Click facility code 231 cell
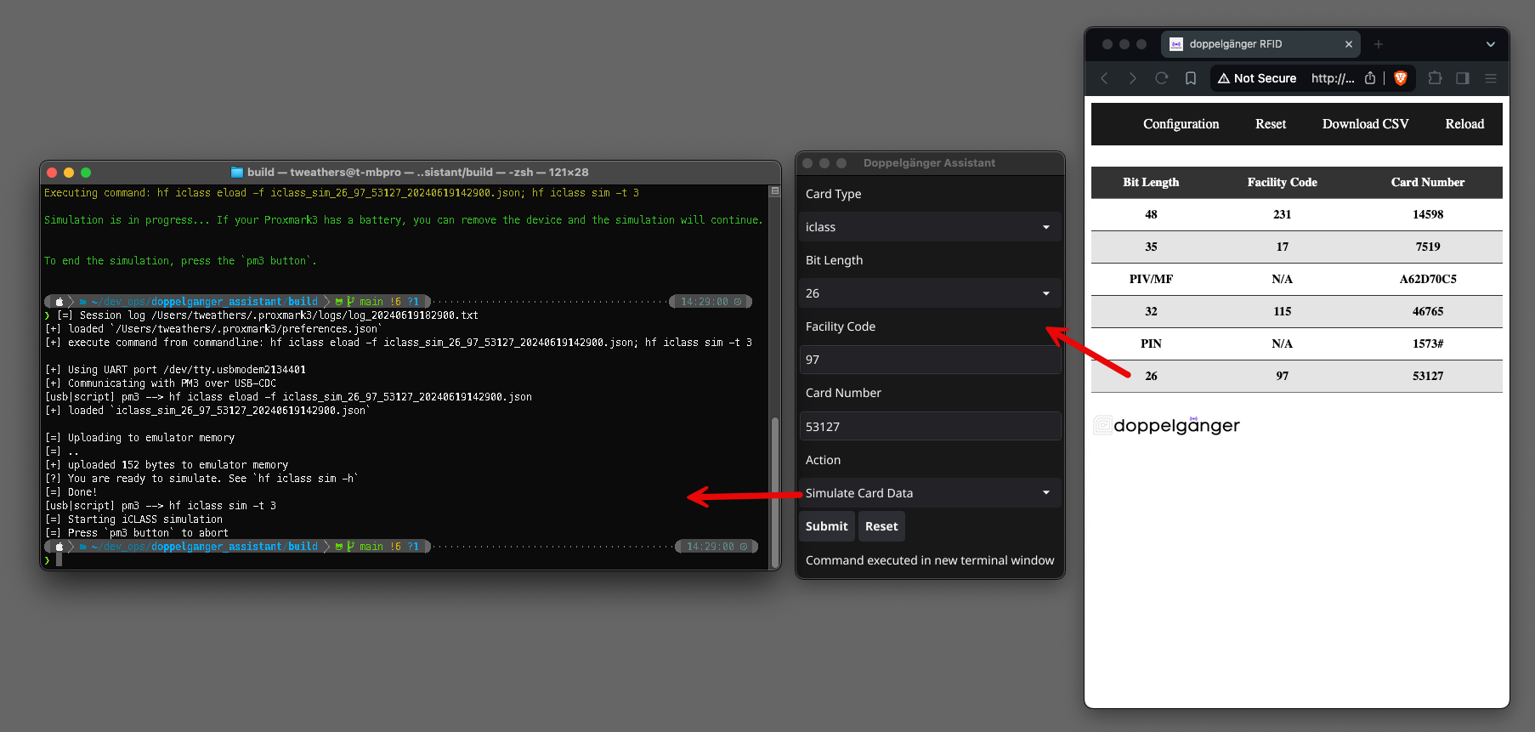Viewport: 1535px width, 732px height. coord(1282,214)
